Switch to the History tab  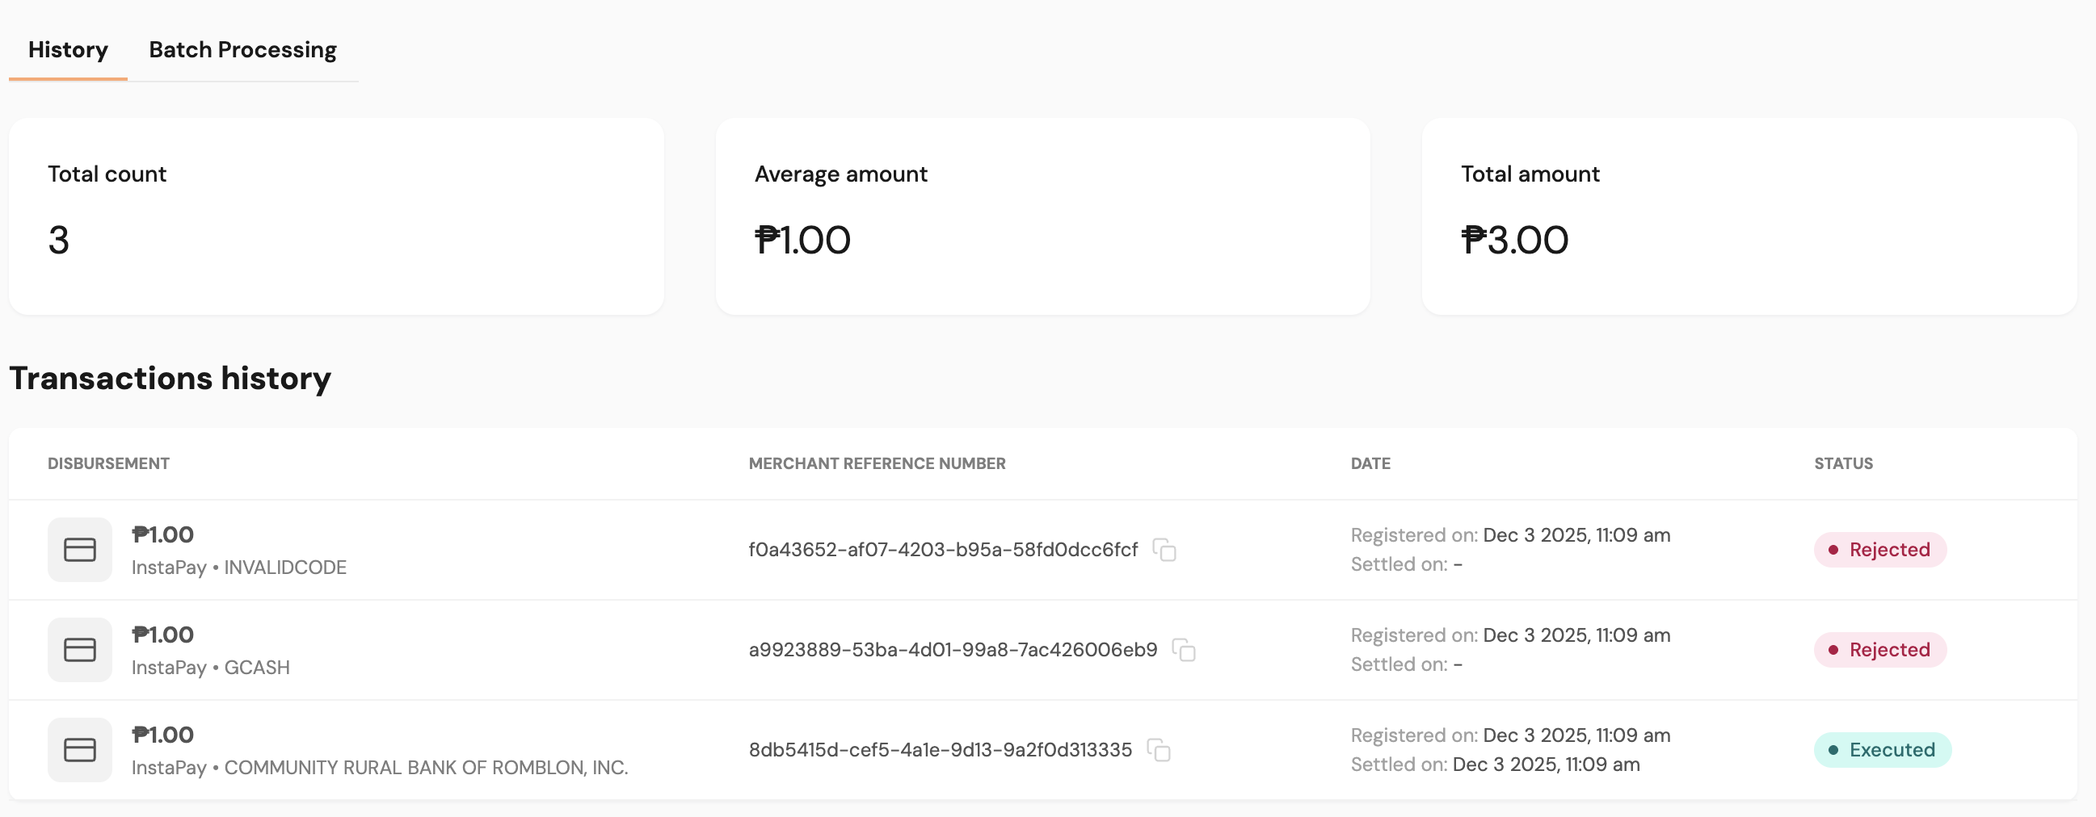(69, 50)
